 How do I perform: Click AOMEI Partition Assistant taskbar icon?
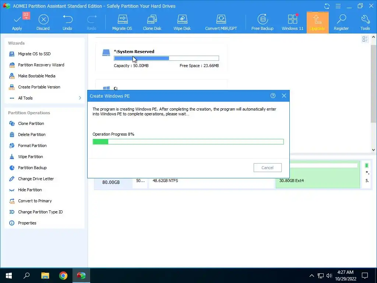pyautogui.click(x=81, y=276)
